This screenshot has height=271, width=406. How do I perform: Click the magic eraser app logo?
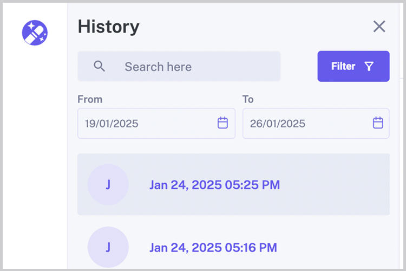point(35,33)
